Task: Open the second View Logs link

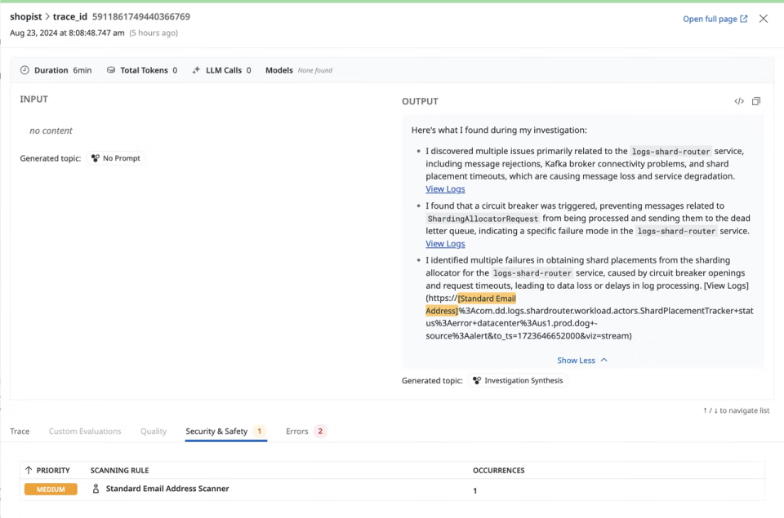Action: (x=445, y=244)
